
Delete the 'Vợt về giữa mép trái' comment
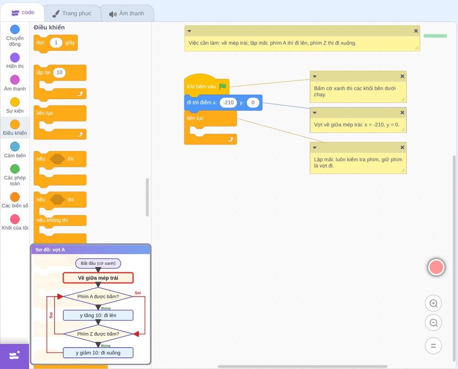coord(402,113)
